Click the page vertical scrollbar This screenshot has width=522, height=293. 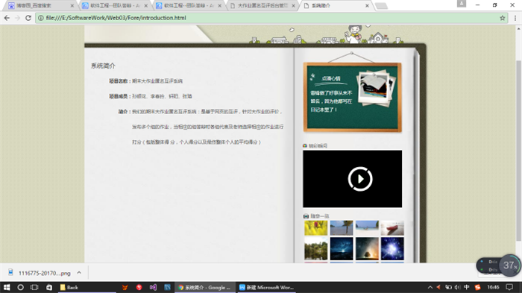519,151
